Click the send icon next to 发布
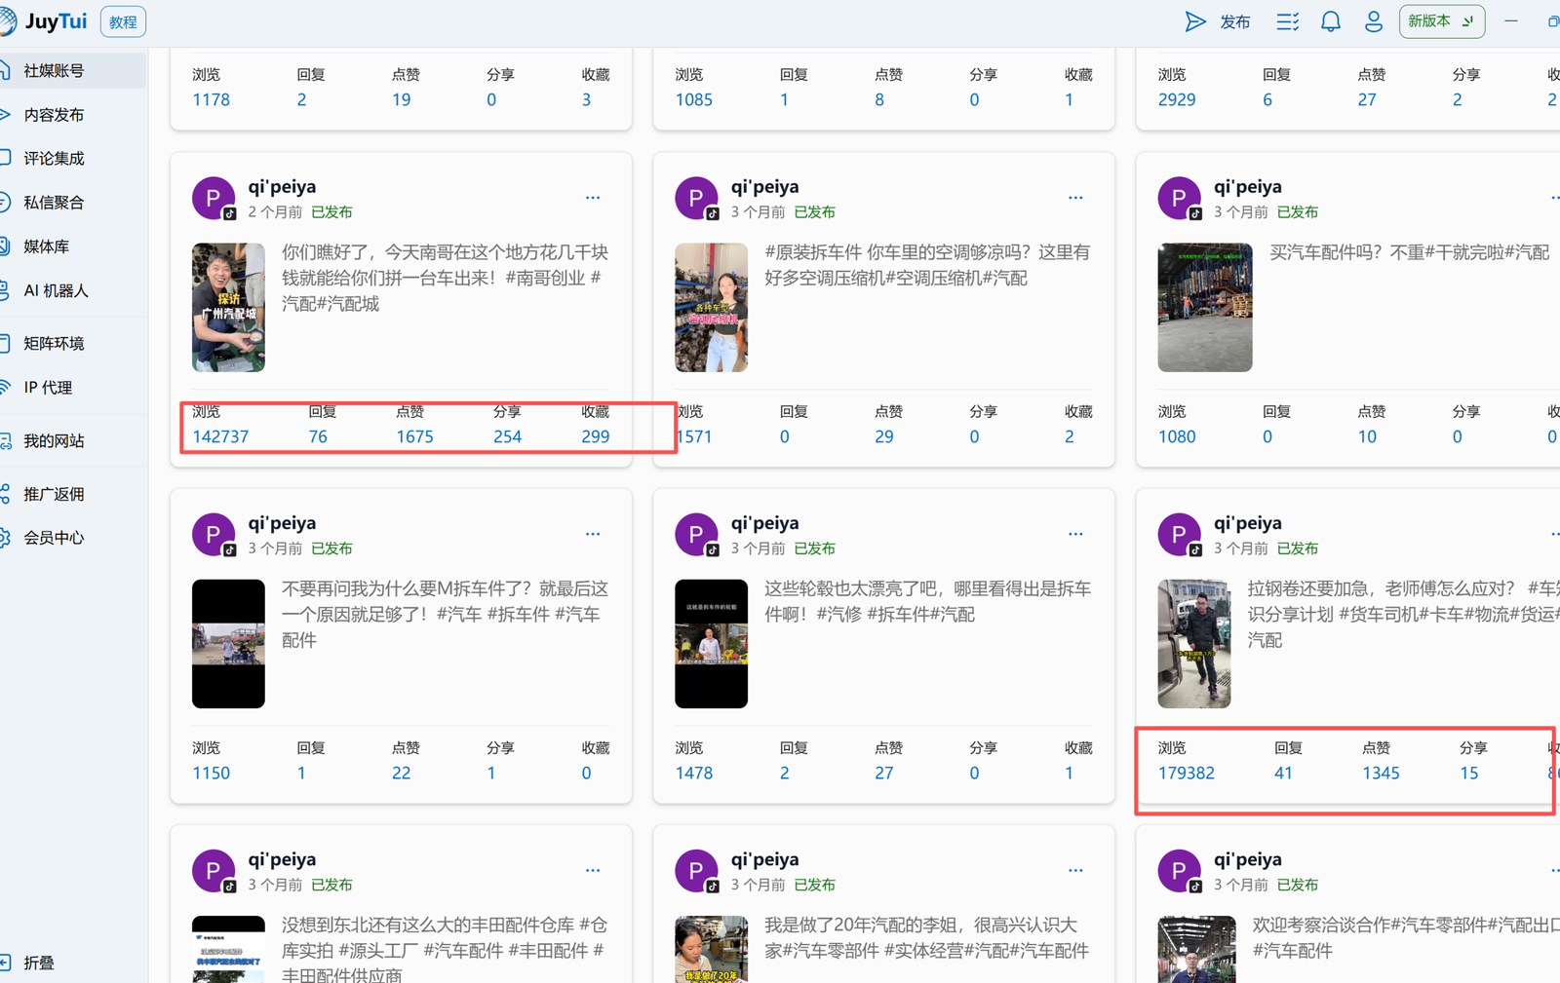 1194,21
